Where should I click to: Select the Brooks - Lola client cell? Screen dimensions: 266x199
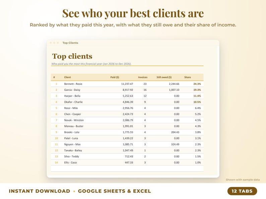tap(72, 132)
